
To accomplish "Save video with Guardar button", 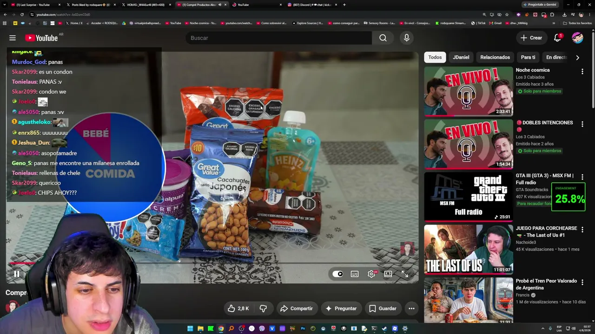I will pyautogui.click(x=383, y=308).
